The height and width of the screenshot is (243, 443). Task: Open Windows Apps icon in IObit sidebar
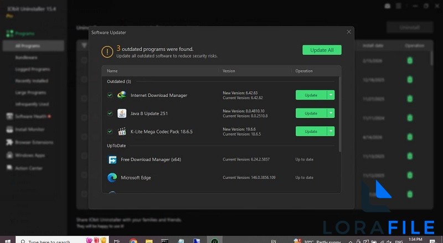click(9, 155)
